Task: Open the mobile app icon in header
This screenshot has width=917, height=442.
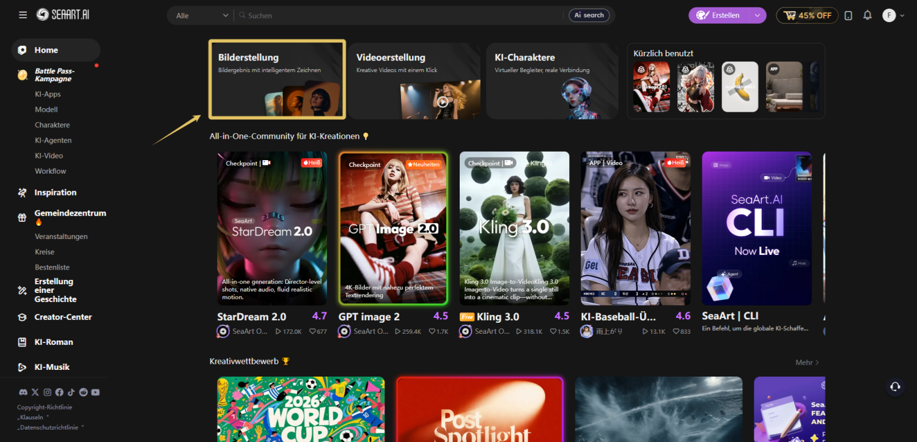Action: [848, 15]
